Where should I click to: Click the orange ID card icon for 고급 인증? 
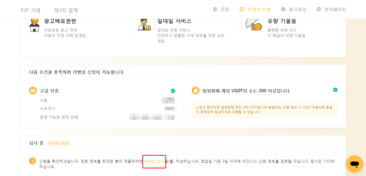click(33, 91)
